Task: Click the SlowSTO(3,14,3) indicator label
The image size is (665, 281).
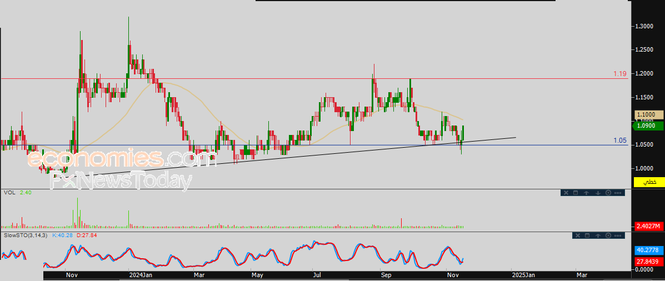Action: [x=26, y=235]
